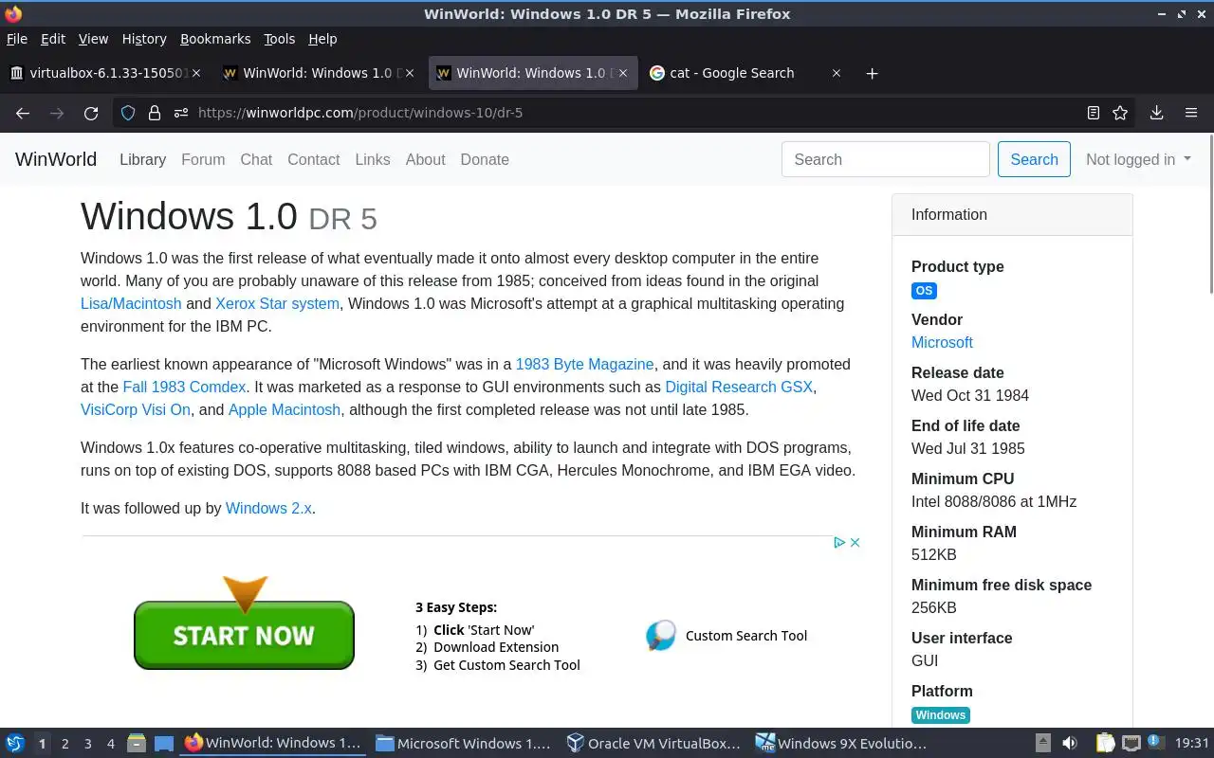Screen dimensions: 1214x758
Task: Follow the Xerox Star system link
Action: tap(277, 303)
